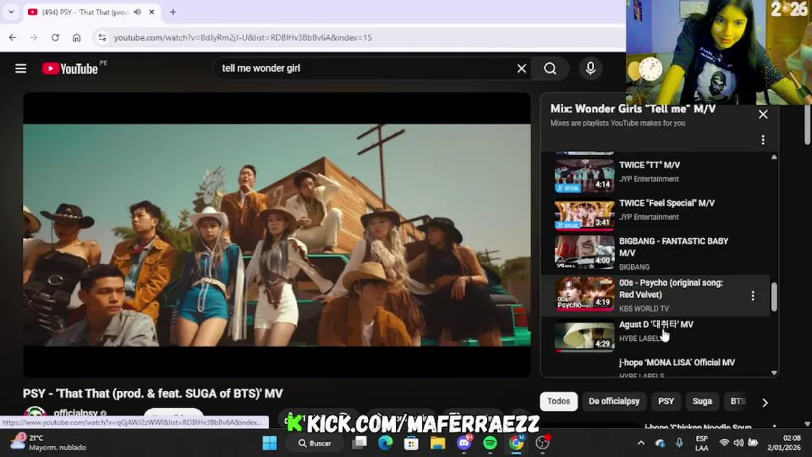Expand the tab search dropdown
This screenshot has width=812, height=457.
(x=11, y=12)
